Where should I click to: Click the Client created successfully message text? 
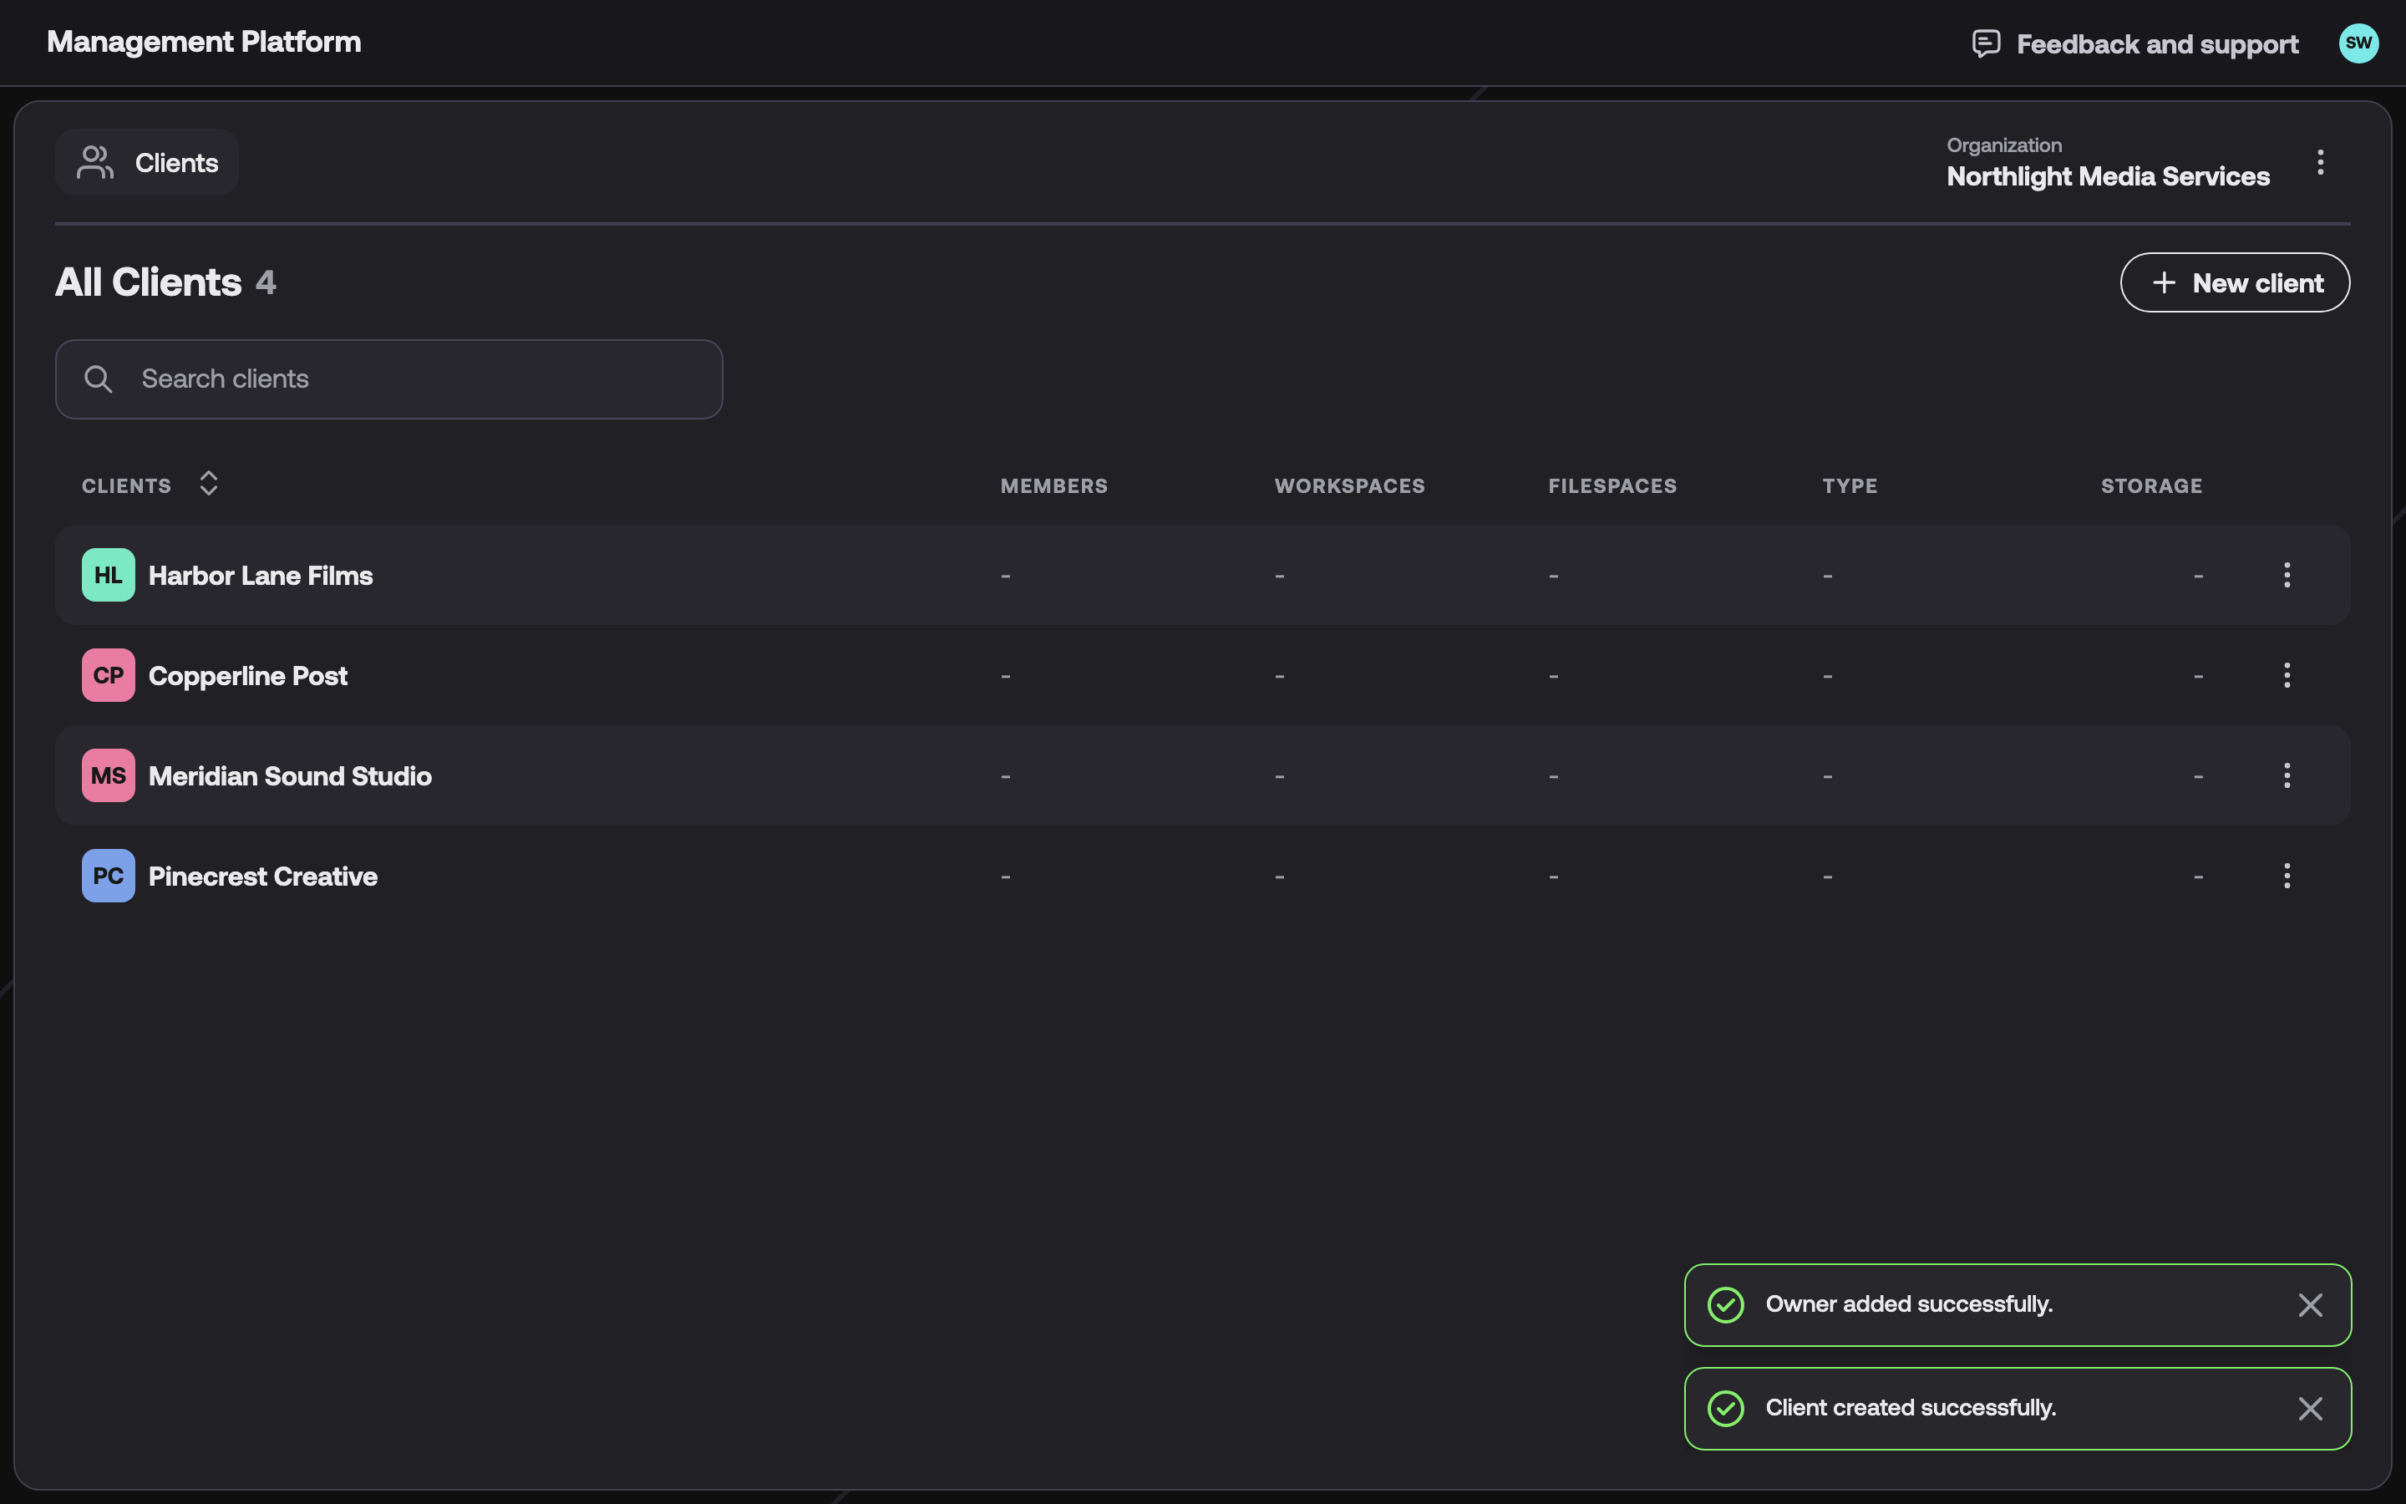click(x=1911, y=1408)
